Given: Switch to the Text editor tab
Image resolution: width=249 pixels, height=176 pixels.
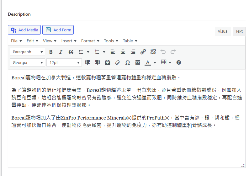Looking at the screenshot, I should pyautogui.click(x=239, y=31).
